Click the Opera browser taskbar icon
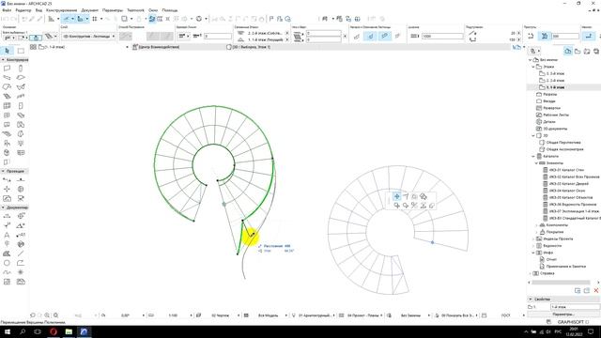The image size is (601, 338). 54,331
